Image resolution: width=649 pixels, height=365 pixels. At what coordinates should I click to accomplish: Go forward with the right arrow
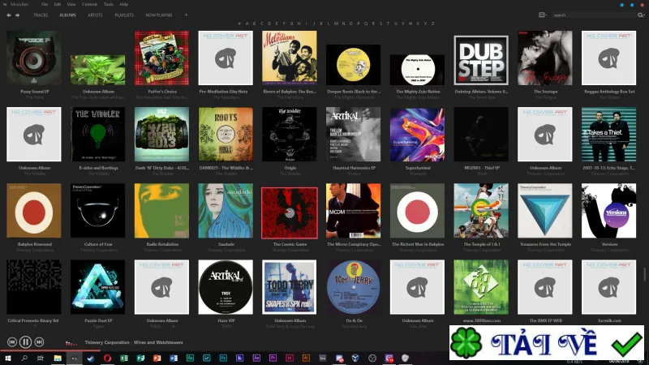(x=17, y=15)
